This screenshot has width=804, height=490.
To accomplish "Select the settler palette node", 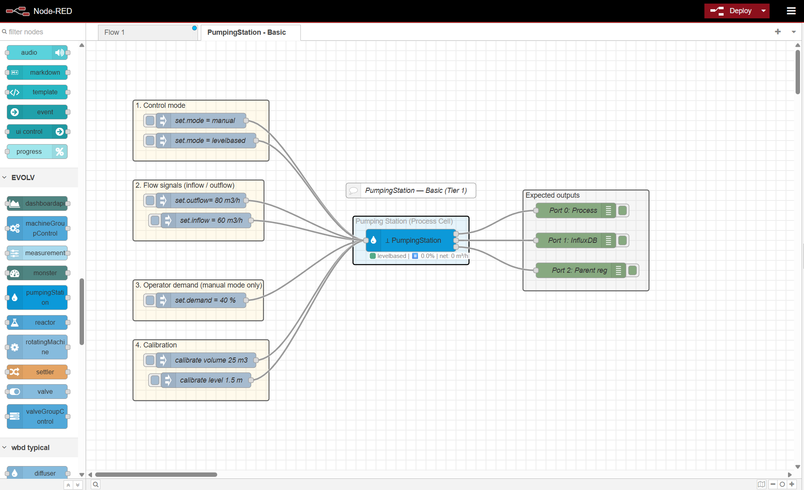I will point(37,372).
